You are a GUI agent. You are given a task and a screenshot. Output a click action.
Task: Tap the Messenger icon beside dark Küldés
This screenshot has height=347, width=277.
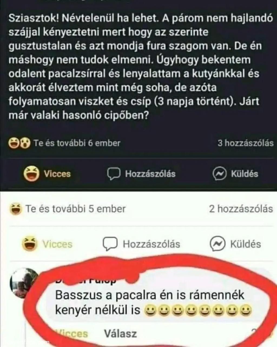tap(219, 174)
